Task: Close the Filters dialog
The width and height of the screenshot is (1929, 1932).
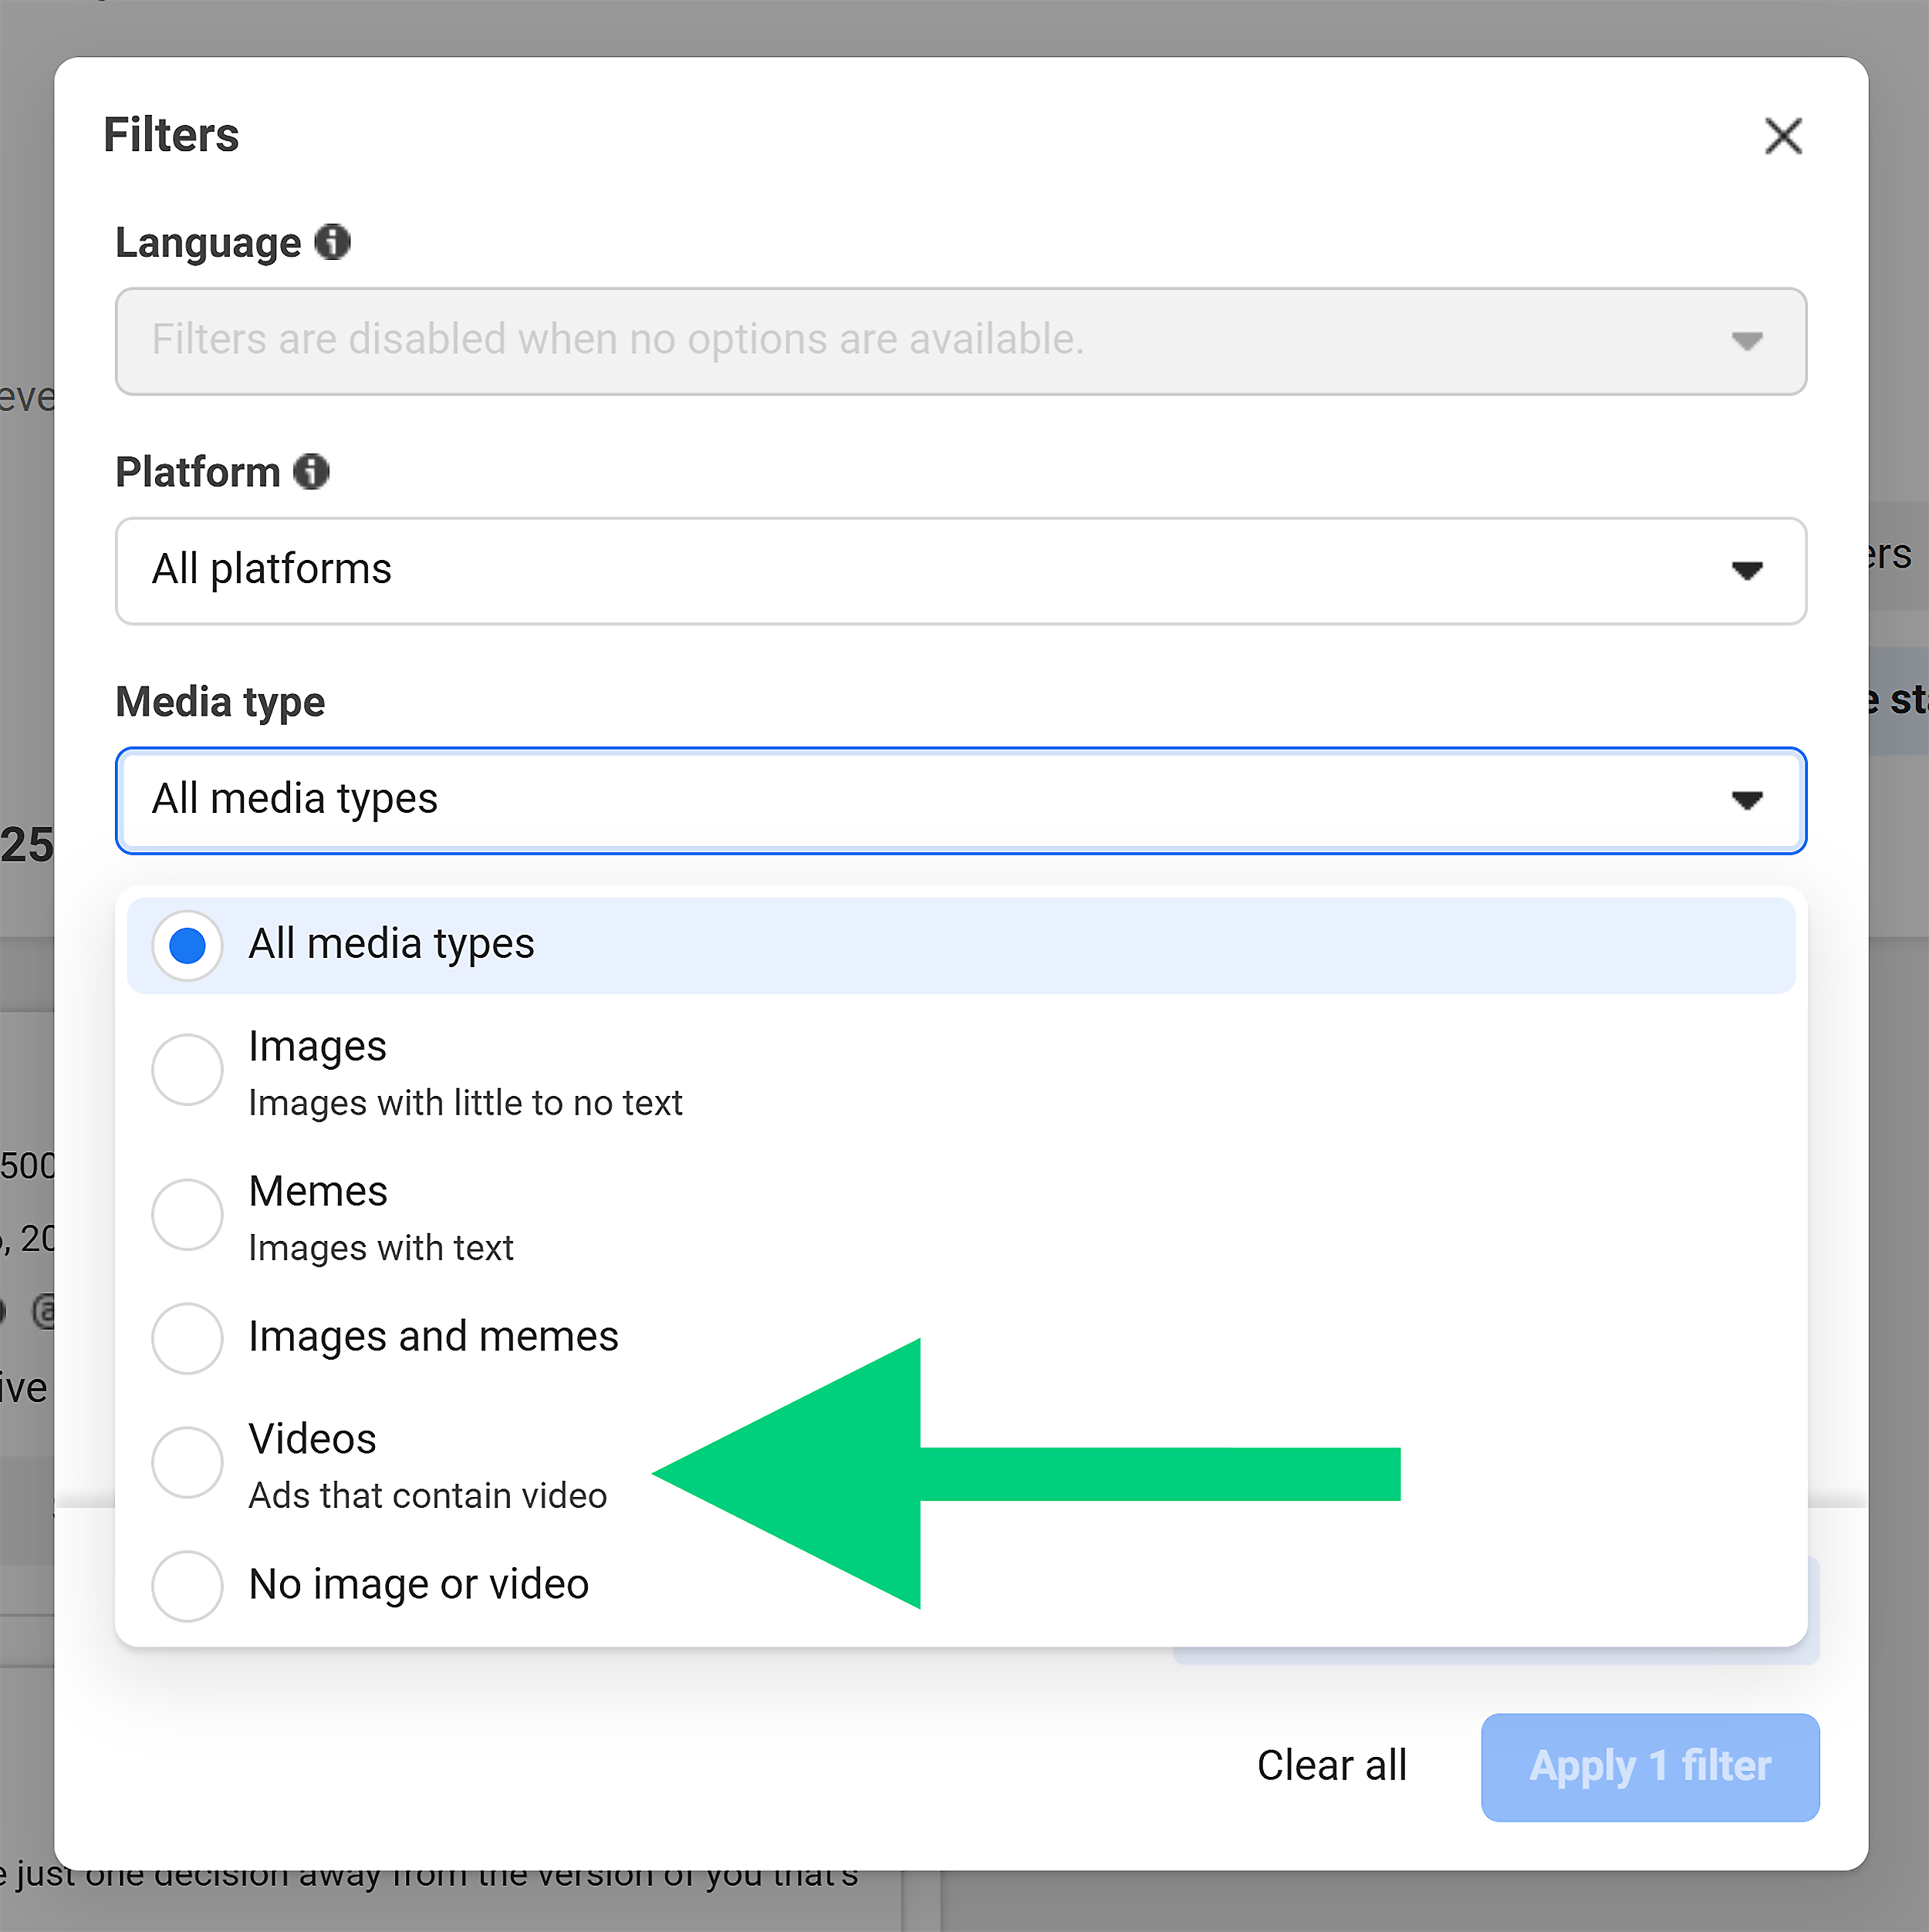Action: coord(1783,136)
